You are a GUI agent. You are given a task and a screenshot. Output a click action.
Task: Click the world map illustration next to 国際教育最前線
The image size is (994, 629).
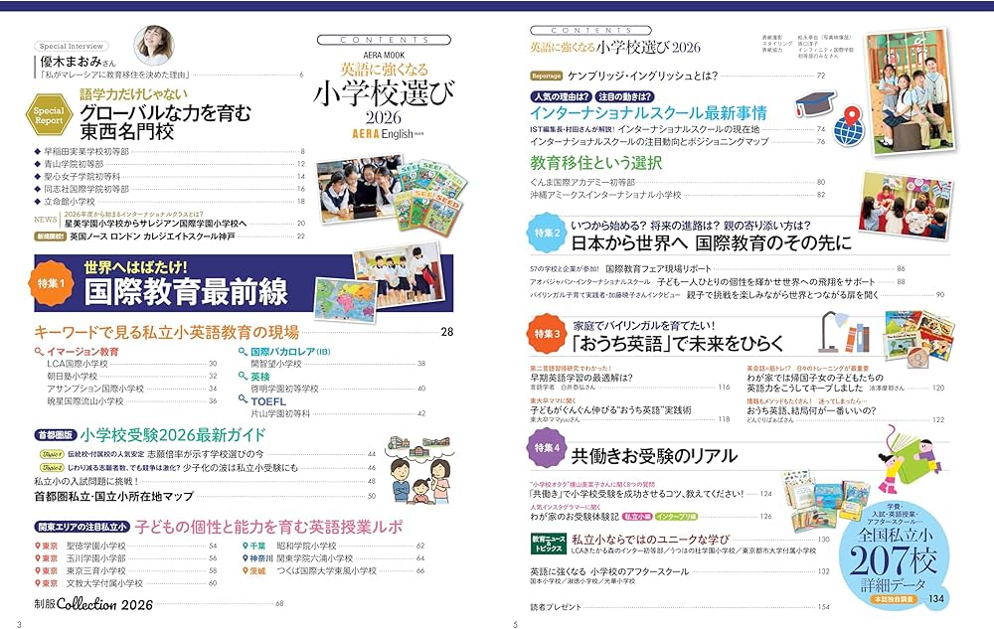point(345,300)
